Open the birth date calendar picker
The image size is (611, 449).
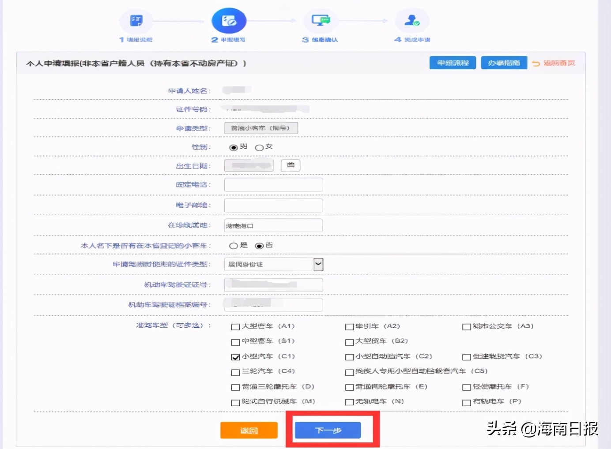coord(290,165)
